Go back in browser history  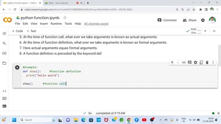point(4,10)
